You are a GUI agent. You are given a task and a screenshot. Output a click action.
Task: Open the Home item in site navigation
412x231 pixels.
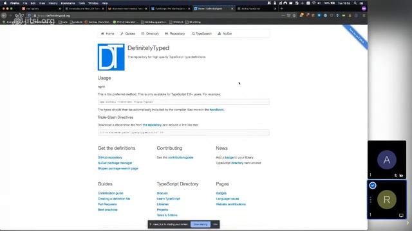pos(108,33)
